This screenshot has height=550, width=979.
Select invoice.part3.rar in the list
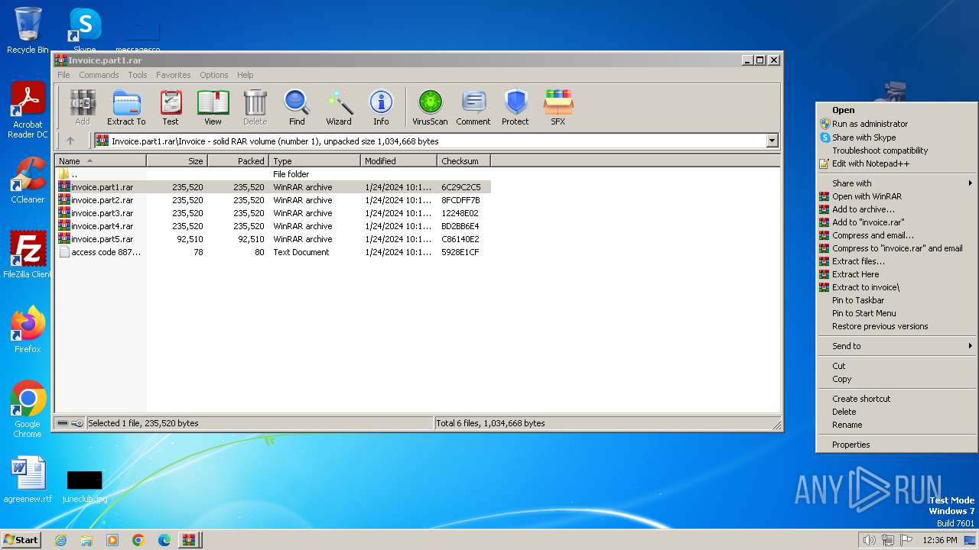pyautogui.click(x=273, y=213)
